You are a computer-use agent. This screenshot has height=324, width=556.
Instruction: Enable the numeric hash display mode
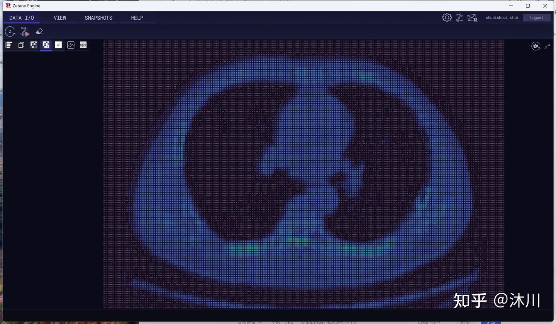point(58,45)
